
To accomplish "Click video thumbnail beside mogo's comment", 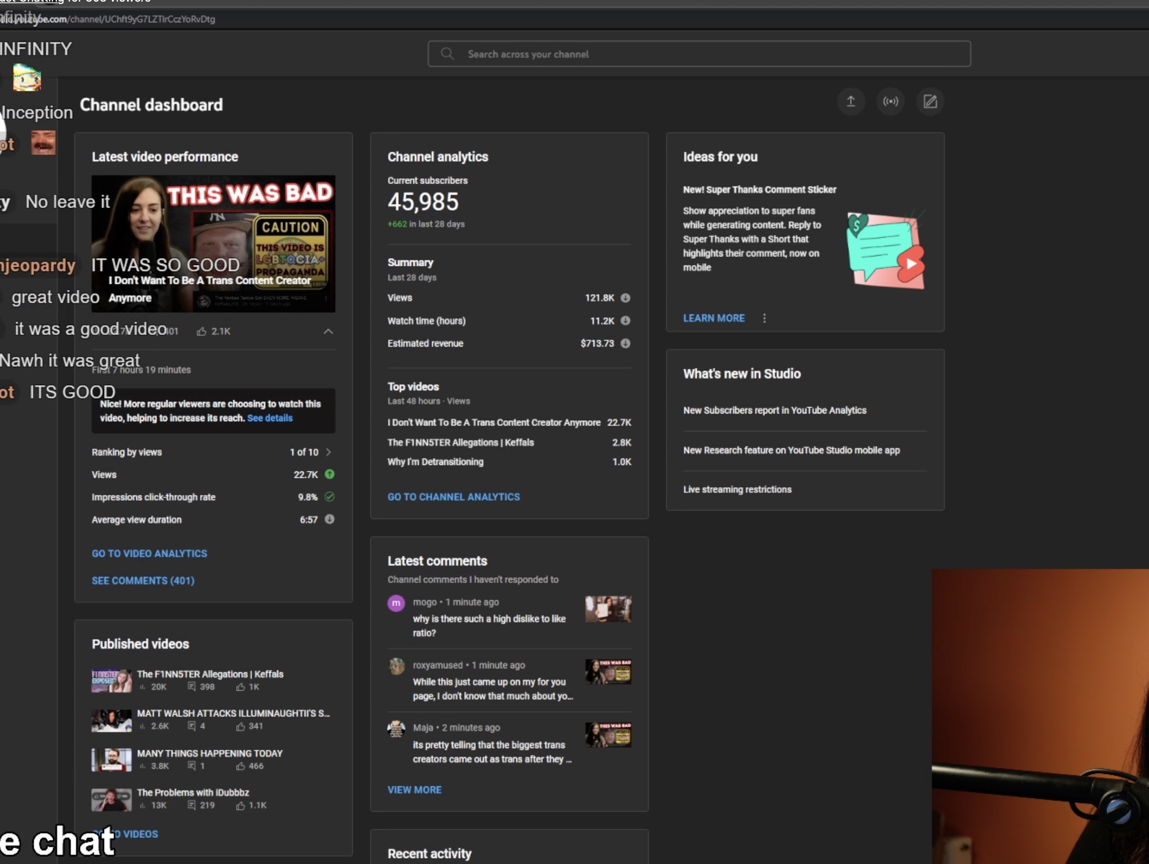I will [608, 609].
